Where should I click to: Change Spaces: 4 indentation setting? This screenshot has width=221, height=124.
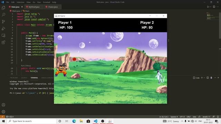pos(174,117)
